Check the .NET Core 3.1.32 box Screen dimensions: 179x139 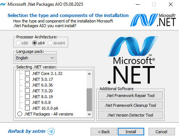tap(27, 73)
